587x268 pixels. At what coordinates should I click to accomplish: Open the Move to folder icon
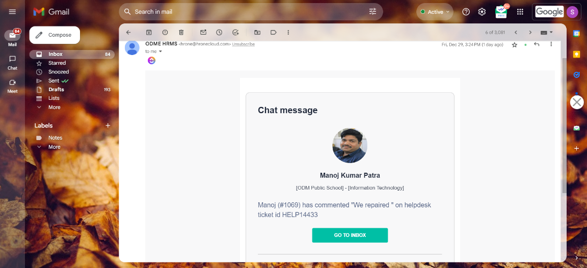tap(257, 32)
